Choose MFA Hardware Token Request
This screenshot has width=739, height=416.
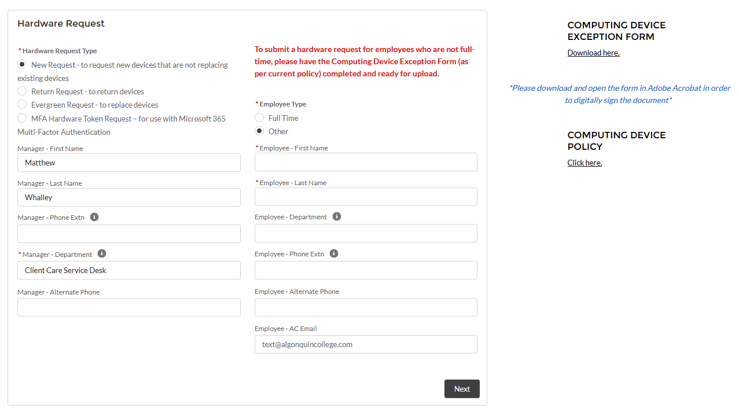click(21, 118)
